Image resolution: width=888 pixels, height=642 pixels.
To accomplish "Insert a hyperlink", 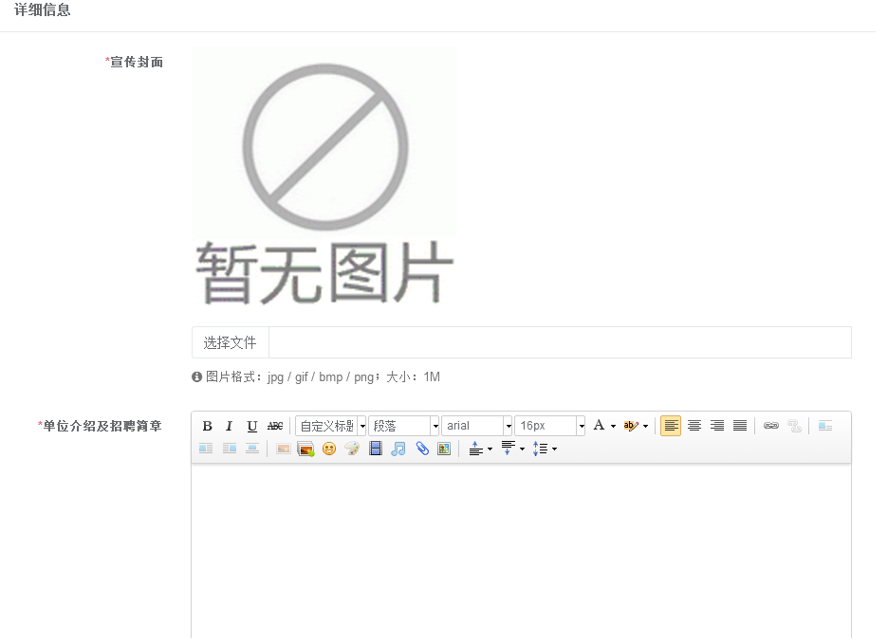I will (771, 426).
